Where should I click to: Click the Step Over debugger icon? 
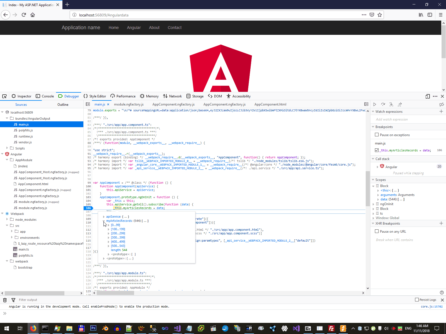pyautogui.click(x=383, y=104)
